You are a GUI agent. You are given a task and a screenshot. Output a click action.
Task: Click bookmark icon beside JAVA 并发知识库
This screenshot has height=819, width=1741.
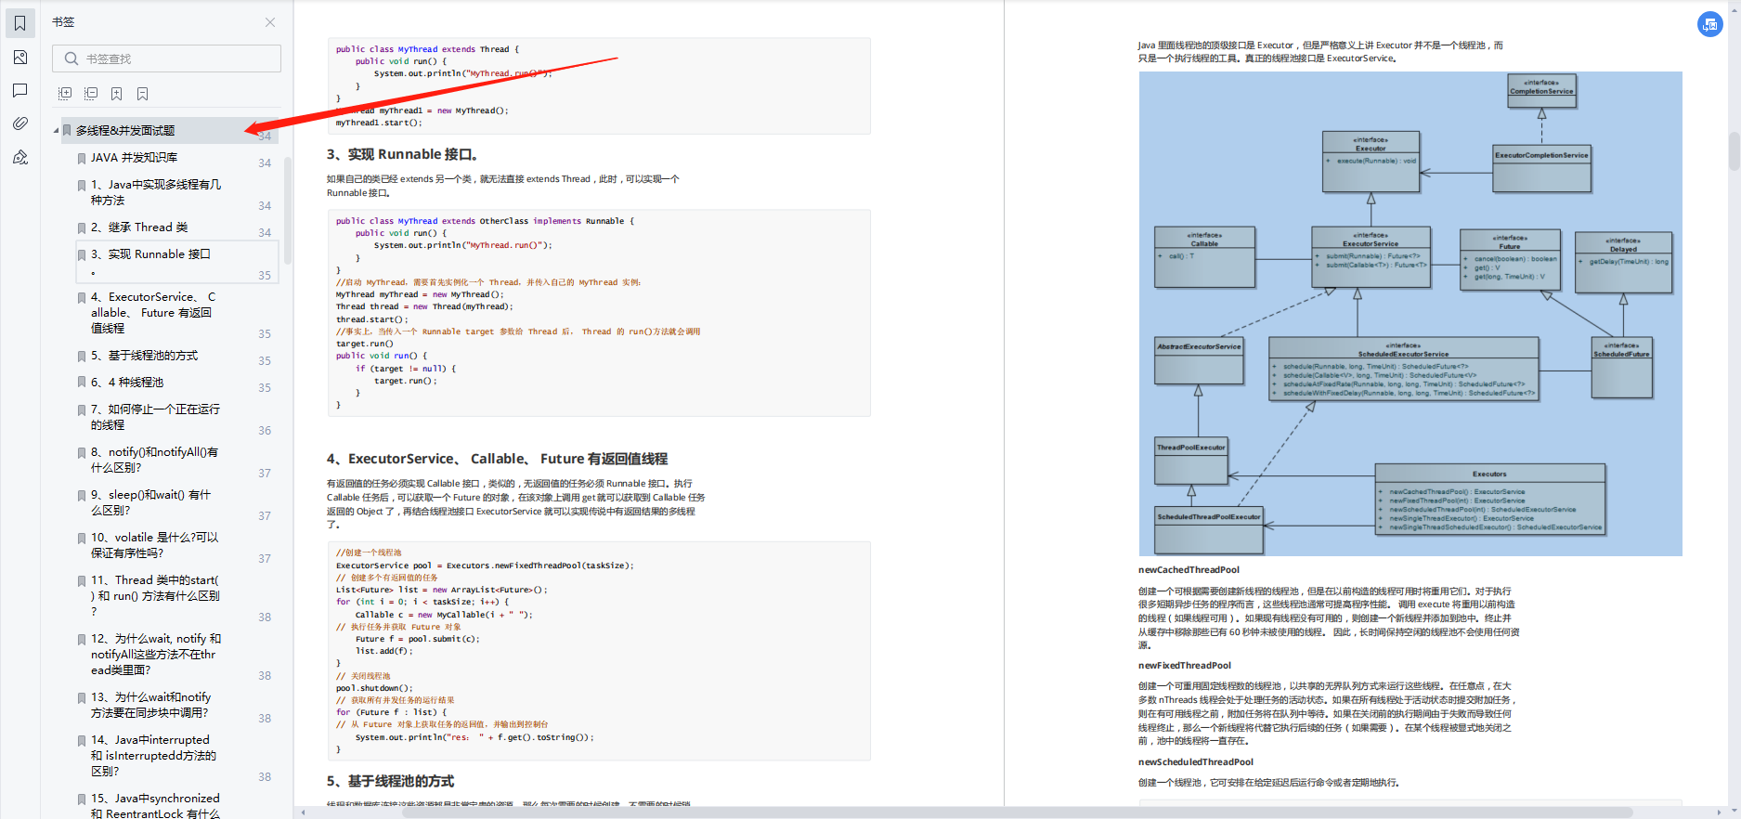[82, 159]
